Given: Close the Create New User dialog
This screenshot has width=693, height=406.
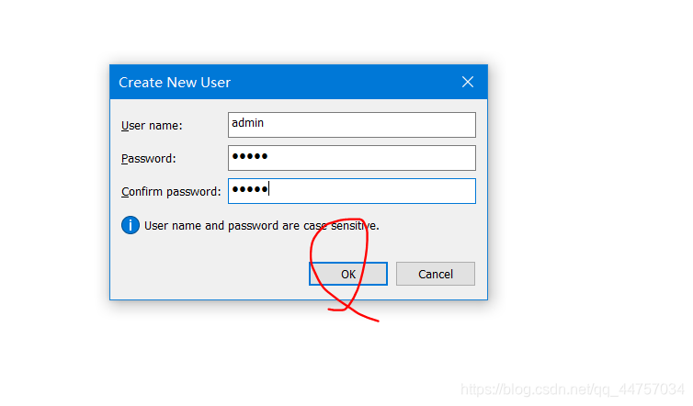Looking at the screenshot, I should click(x=468, y=82).
